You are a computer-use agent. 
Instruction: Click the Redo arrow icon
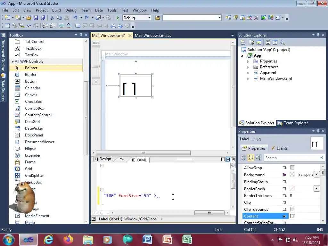pyautogui.click(x=86, y=18)
